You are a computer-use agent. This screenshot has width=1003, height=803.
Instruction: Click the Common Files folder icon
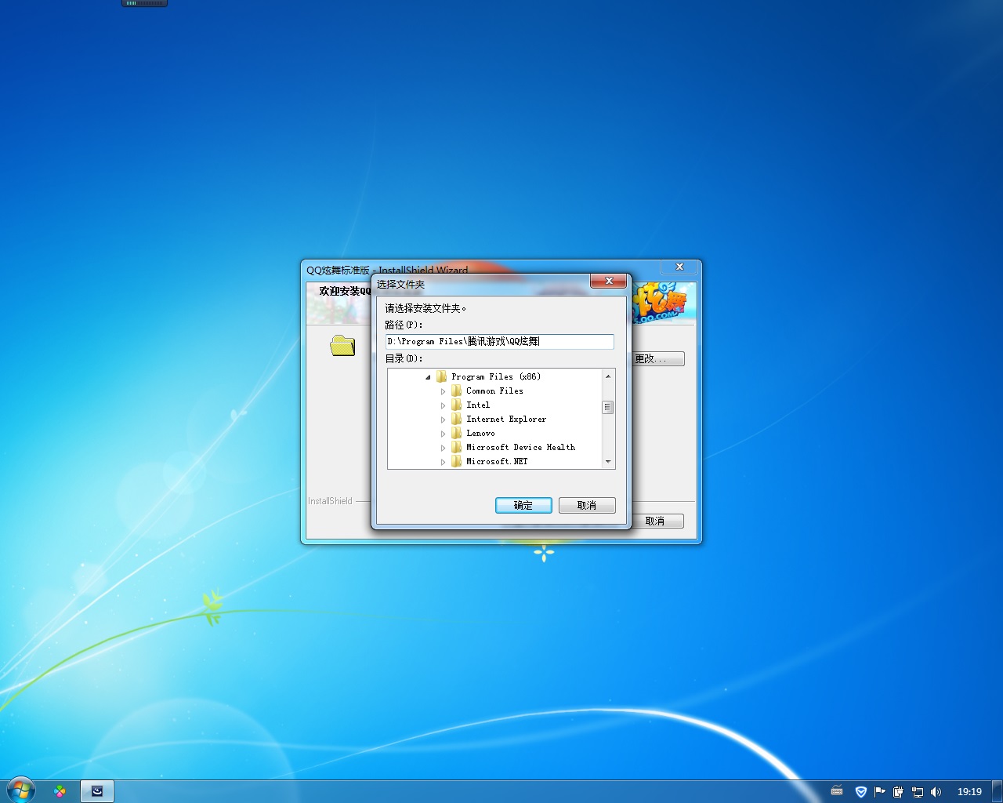(x=456, y=391)
